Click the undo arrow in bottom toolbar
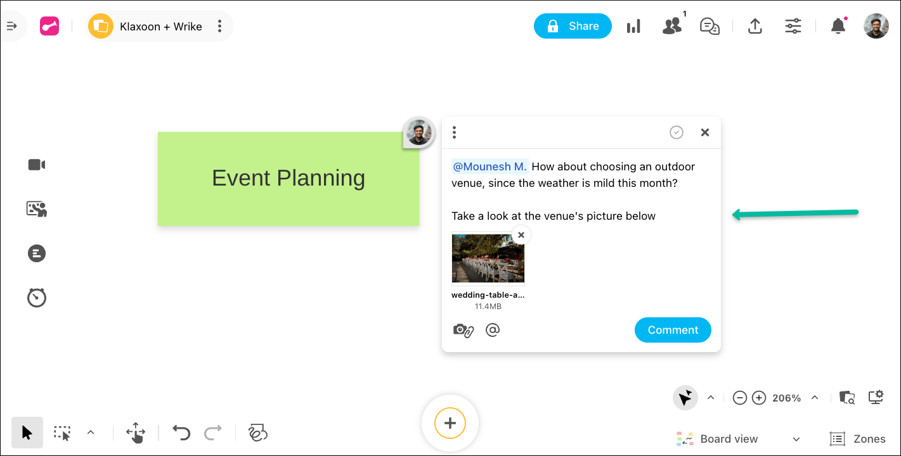The image size is (901, 456). (x=181, y=433)
